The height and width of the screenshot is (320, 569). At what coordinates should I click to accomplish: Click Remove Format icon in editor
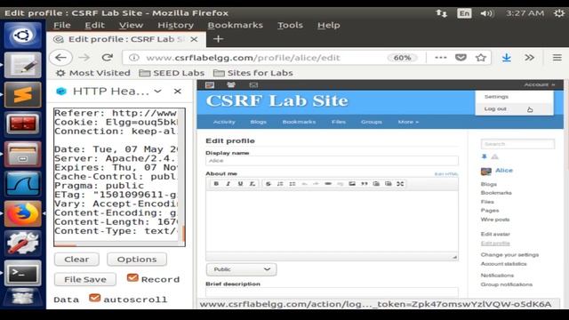[x=252, y=184]
